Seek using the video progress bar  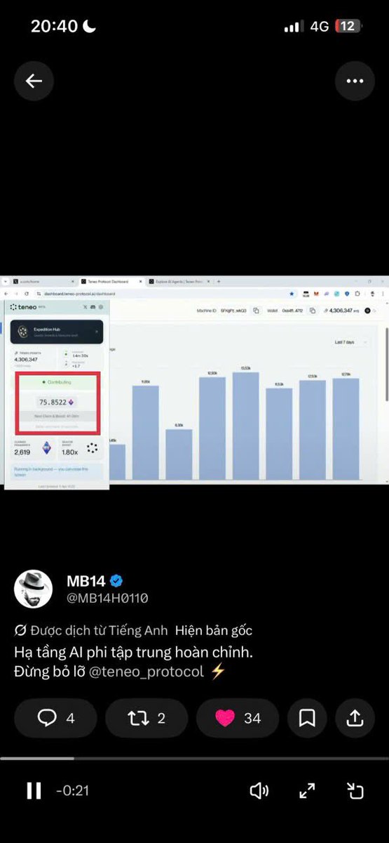click(194, 758)
